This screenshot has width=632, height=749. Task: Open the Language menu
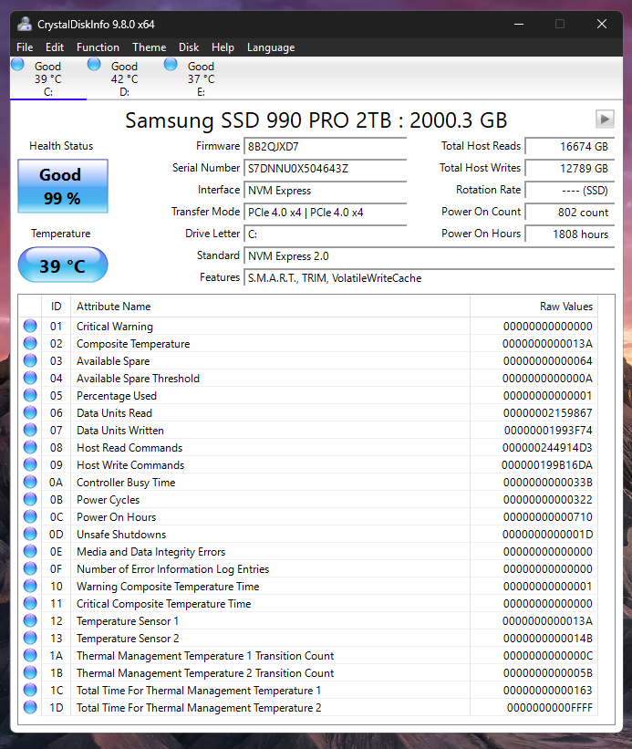coord(271,47)
